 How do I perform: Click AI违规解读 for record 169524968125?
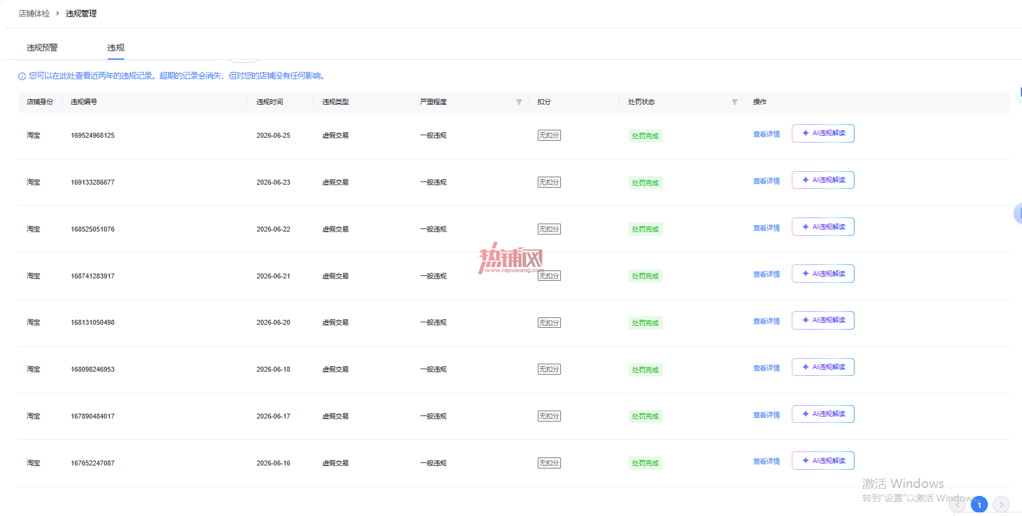(823, 133)
